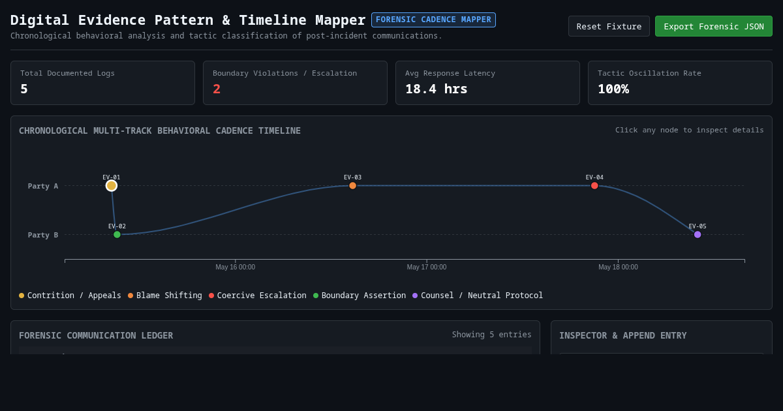Click the Boundary Assertion legend dot
Screen dimensions: 783x411
tap(316, 296)
